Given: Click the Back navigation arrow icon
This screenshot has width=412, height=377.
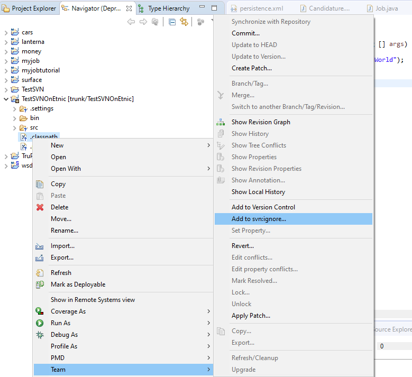Looking at the screenshot, I should coord(131,22).
